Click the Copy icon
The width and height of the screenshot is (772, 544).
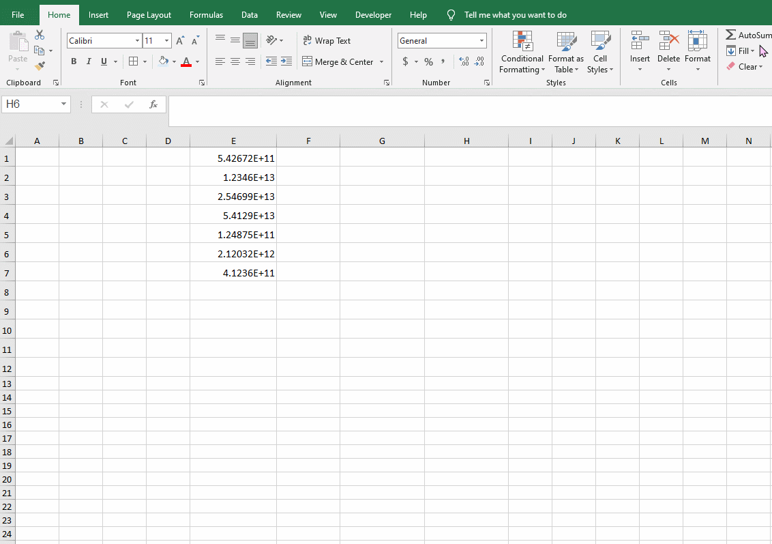click(40, 51)
